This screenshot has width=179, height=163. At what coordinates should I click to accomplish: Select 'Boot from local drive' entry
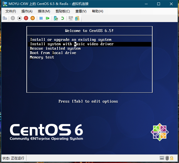click(x=89, y=53)
